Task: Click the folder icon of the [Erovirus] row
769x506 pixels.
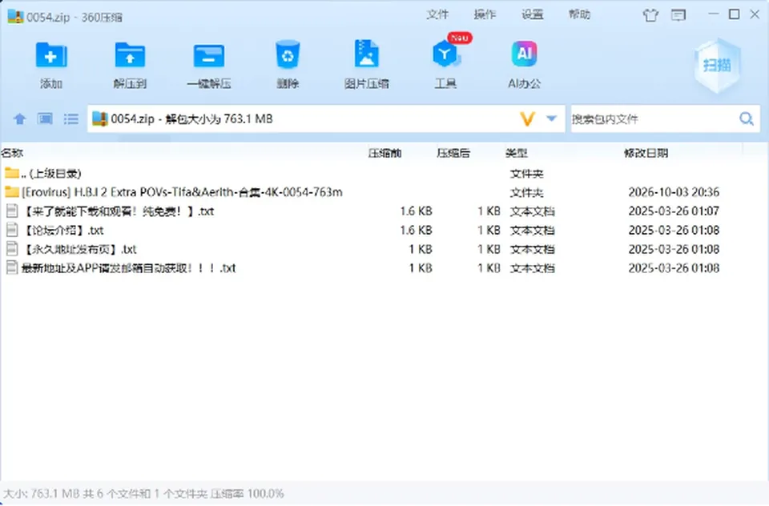Action: pos(12,191)
